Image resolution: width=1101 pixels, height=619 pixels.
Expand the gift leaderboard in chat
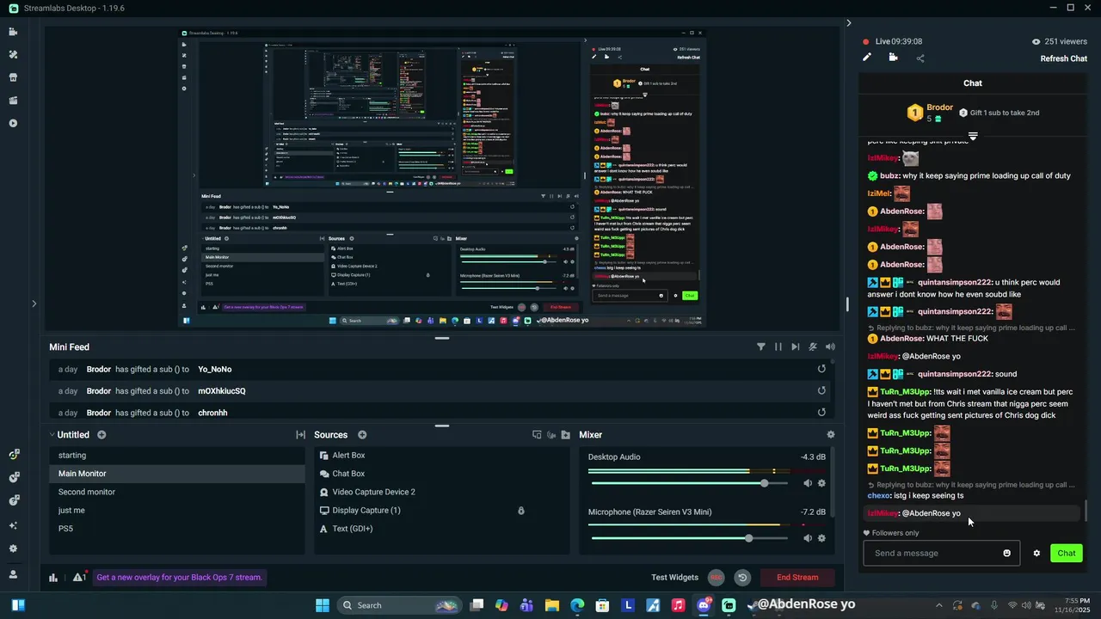pyautogui.click(x=973, y=136)
